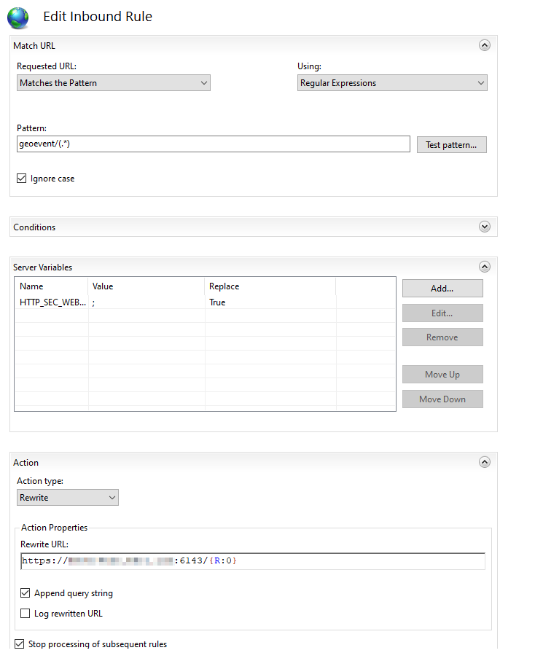
Task: Uncheck Stop processing of subsequent rules
Action: point(20,644)
